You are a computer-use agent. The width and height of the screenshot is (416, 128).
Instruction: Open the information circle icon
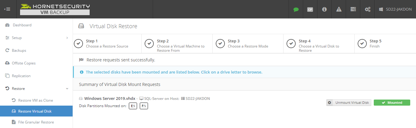point(324,9)
